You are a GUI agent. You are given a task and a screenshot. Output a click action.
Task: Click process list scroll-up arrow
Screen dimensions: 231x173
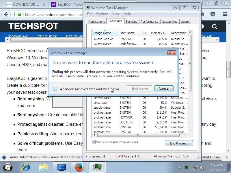point(190,32)
